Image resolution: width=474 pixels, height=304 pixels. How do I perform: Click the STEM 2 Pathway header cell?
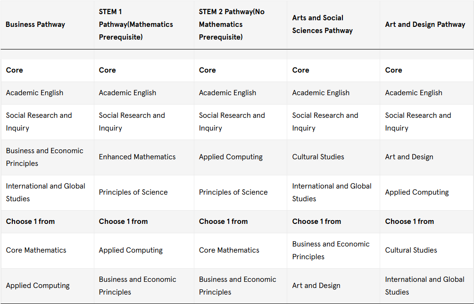click(232, 25)
